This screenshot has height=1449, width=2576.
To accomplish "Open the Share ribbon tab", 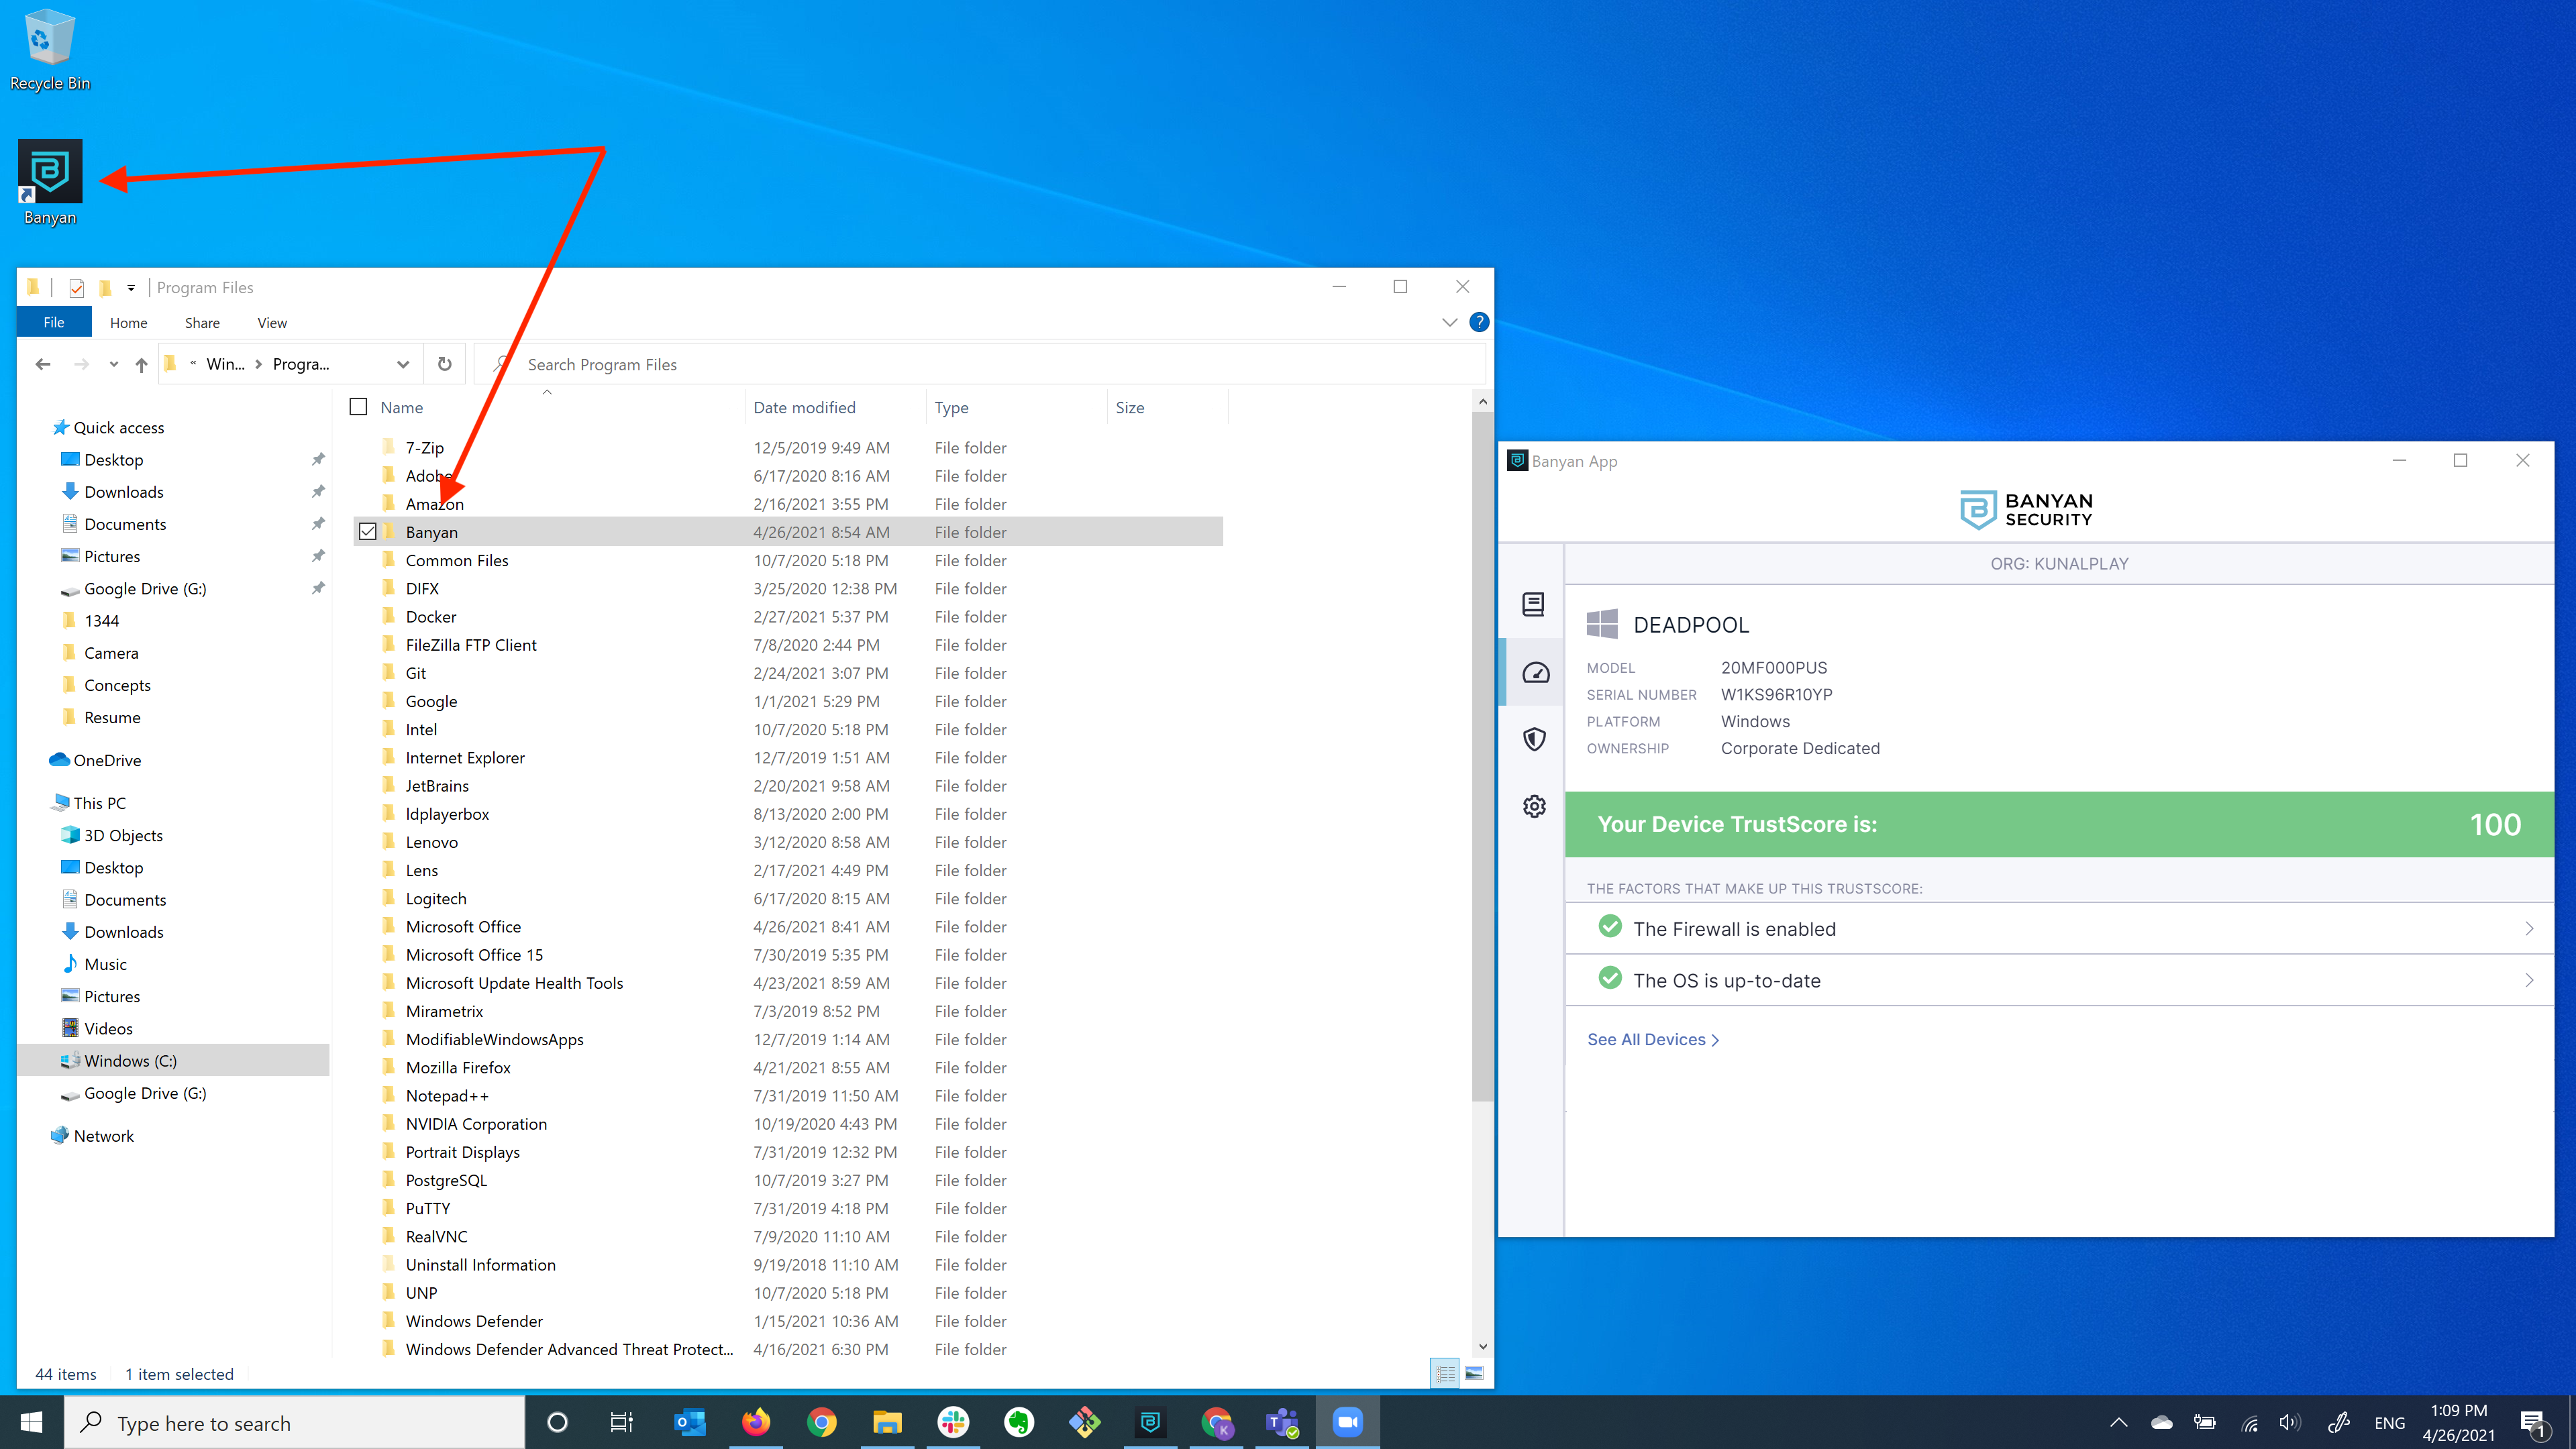I will point(202,322).
